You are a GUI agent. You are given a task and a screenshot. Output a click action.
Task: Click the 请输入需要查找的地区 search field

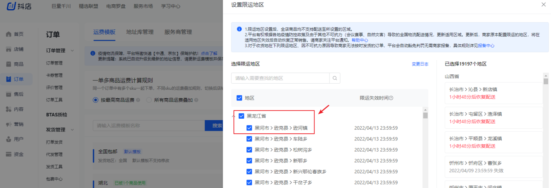pos(280,78)
